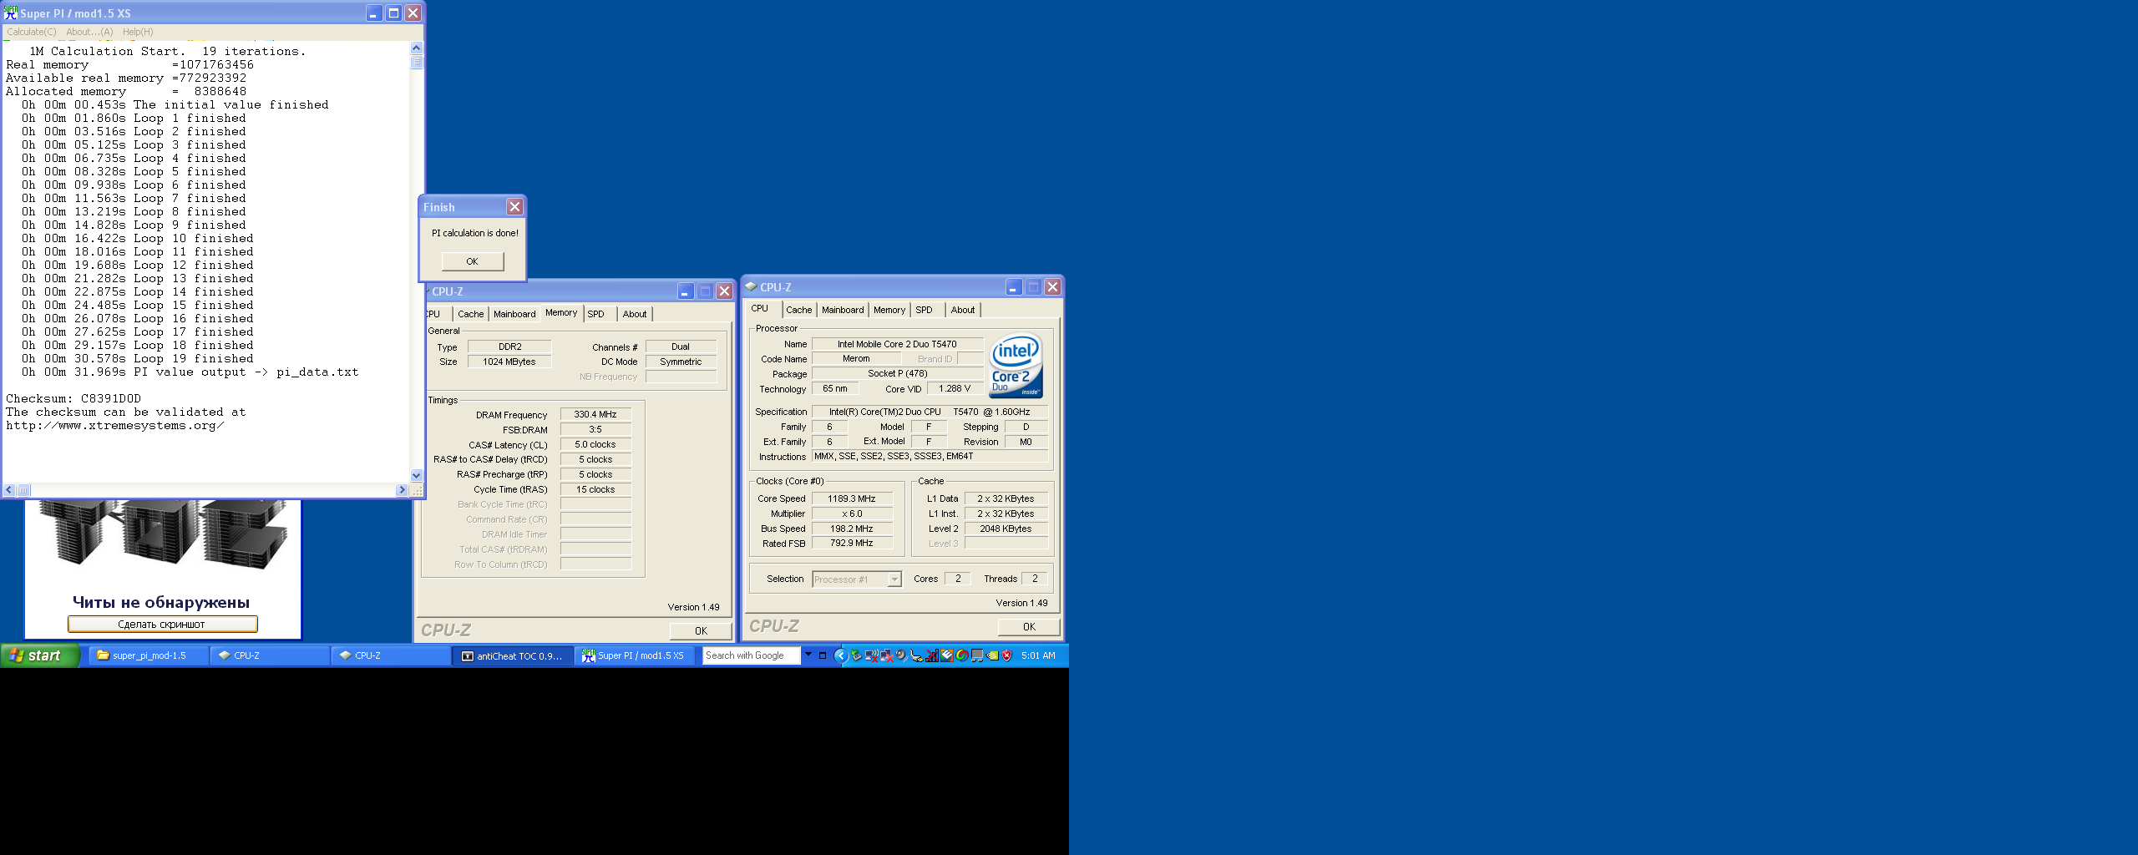Screen dimensions: 2138x855
Task: Click the red shield Security Center tray icon
Action: tap(1006, 655)
